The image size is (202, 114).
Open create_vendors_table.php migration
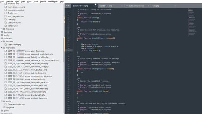pos(27,92)
